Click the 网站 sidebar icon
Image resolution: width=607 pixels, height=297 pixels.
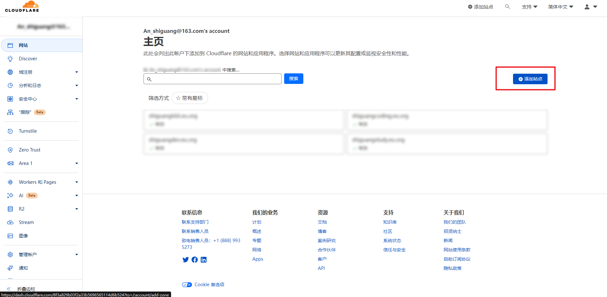pyautogui.click(x=10, y=45)
